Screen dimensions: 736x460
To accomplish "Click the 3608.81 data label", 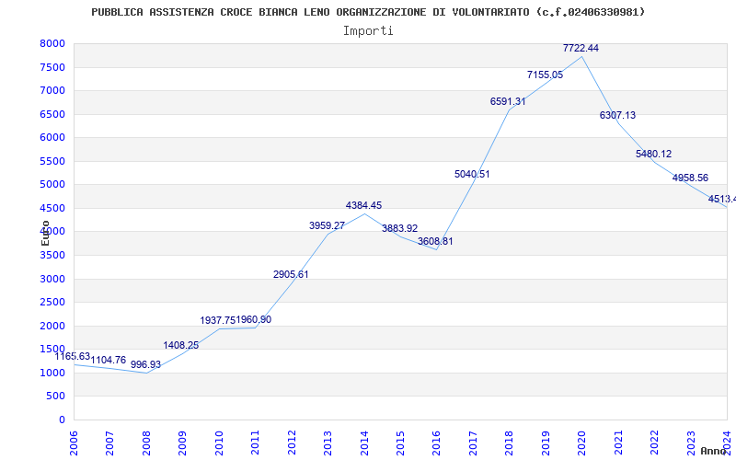I will click(x=435, y=241).
